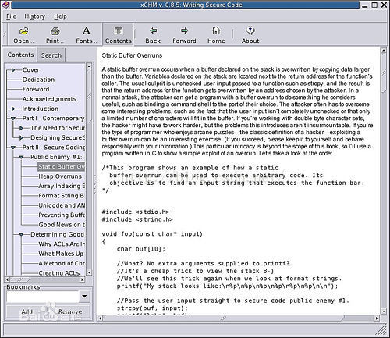The image size is (390, 338).
Task: Click the tree horizontal scroll right arrow
Action: 82,279
